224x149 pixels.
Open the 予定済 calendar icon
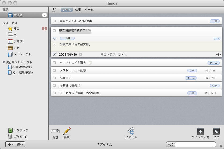10,41
